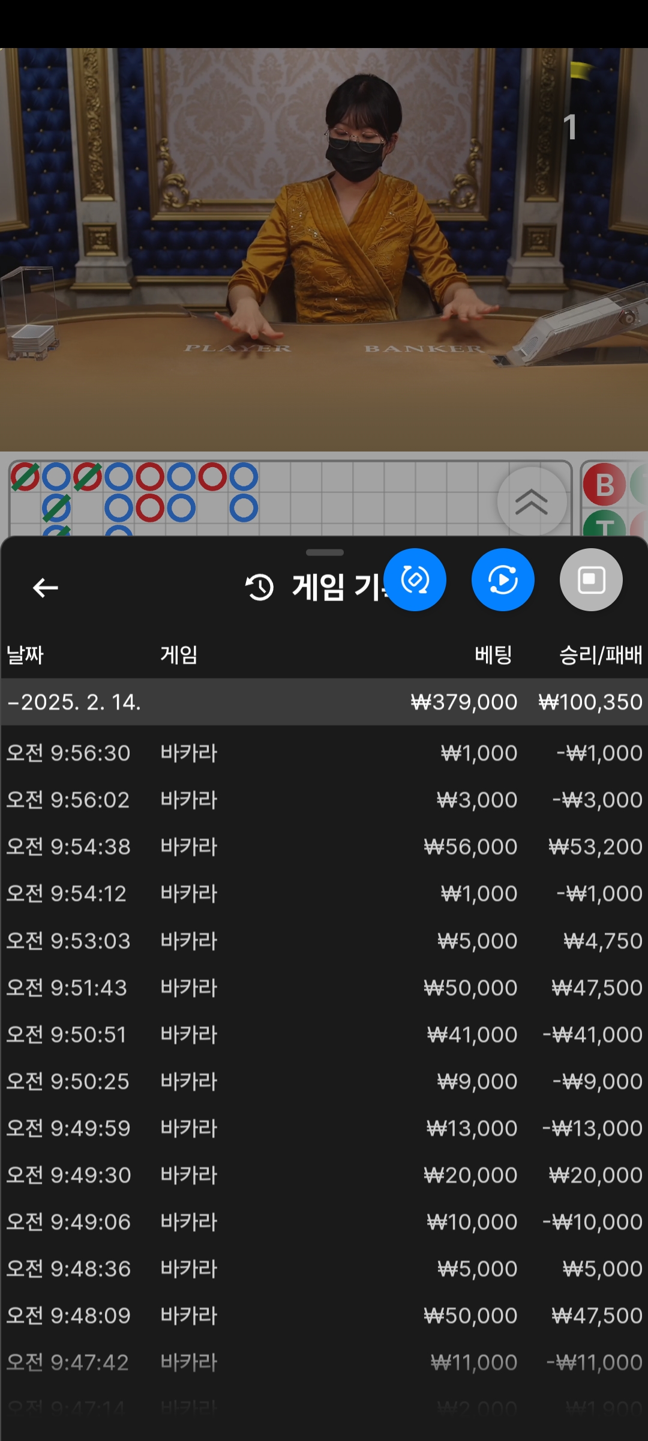Image resolution: width=648 pixels, height=1441 pixels.
Task: Expand roadmap with double chevron up button
Action: point(532,501)
